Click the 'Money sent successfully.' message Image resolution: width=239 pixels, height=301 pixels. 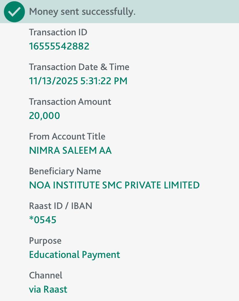pos(82,12)
